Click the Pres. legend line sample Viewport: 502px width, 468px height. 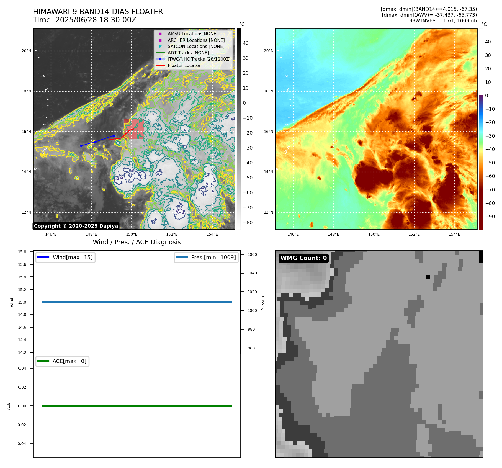click(x=182, y=257)
